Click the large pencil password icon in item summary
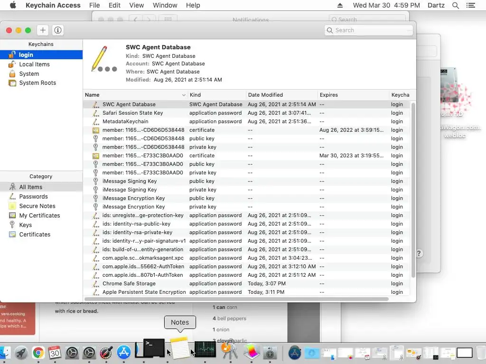This screenshot has height=364, width=486. point(104,59)
